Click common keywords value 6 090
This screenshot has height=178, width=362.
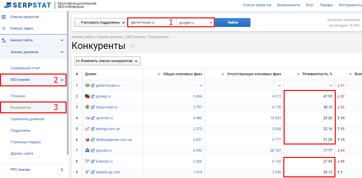click(x=197, y=151)
